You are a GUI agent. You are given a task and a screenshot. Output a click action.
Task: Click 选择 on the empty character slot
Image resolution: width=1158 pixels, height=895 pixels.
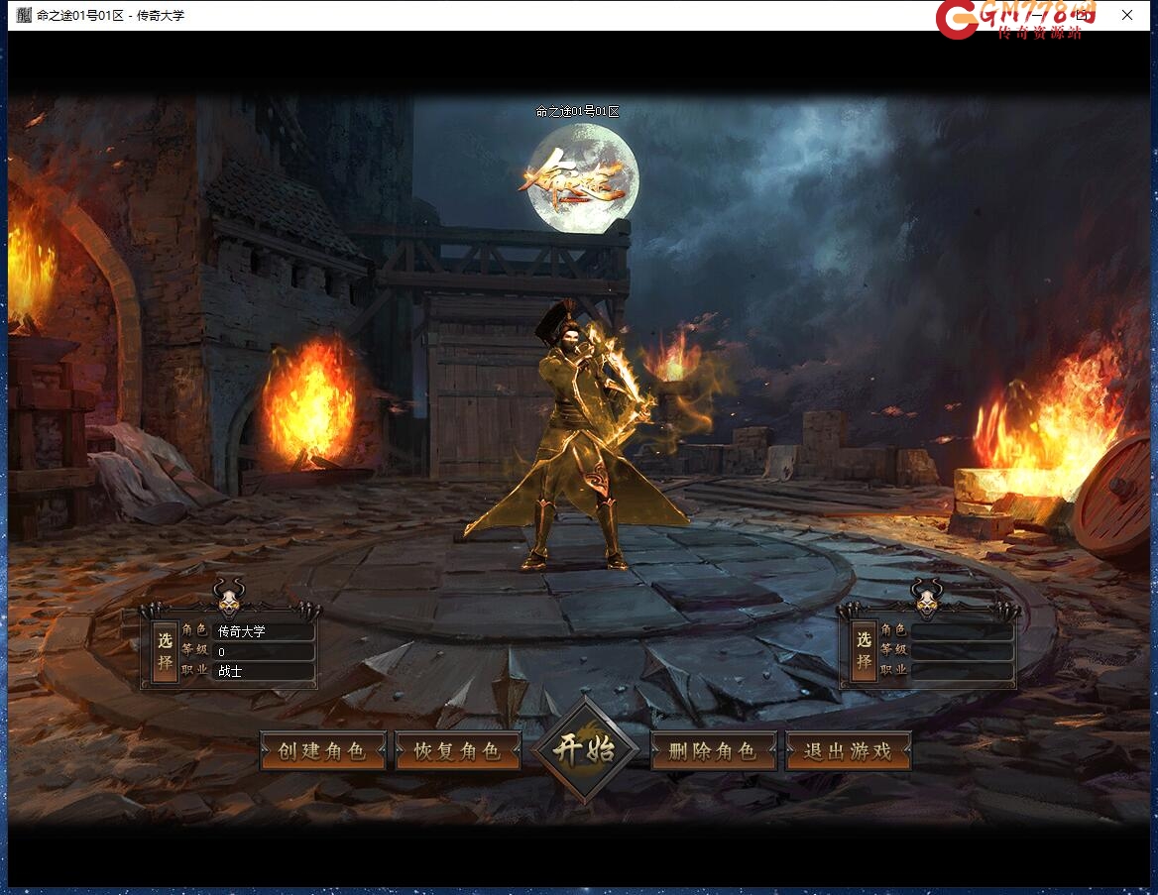click(x=864, y=650)
